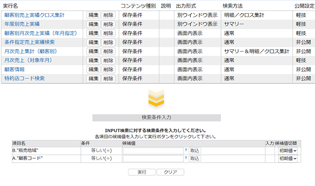Image resolution: width=315 pixels, height=186 pixels.
Task: Click 非公開 in 顧客情報 row
Action: 303,69
